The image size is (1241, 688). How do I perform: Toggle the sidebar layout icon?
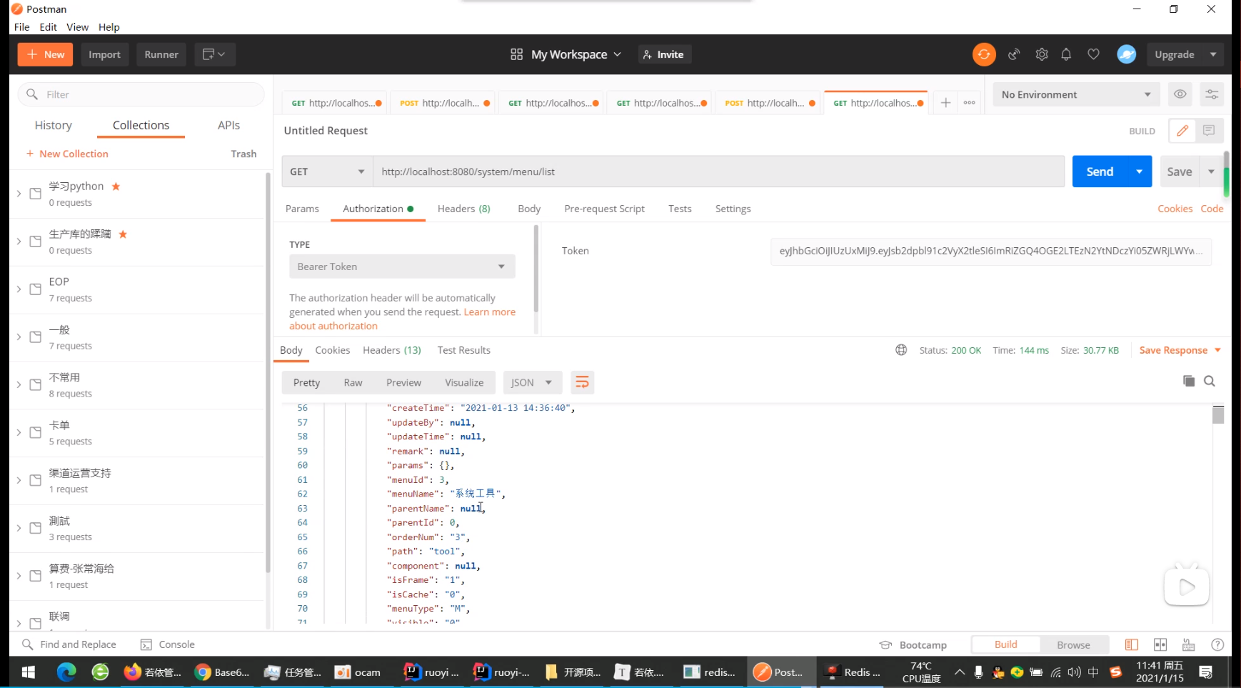coord(1132,644)
